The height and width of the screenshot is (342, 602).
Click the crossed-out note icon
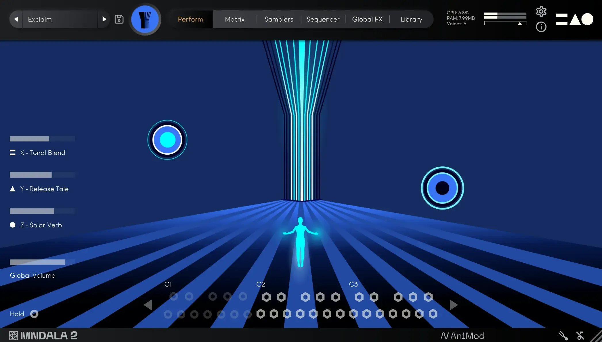click(x=580, y=335)
